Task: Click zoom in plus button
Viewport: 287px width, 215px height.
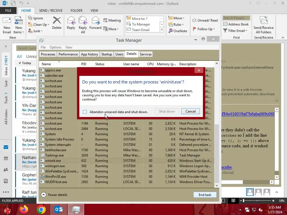Action: (273, 200)
